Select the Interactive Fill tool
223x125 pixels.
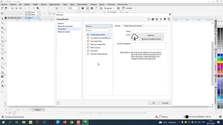tap(2, 86)
